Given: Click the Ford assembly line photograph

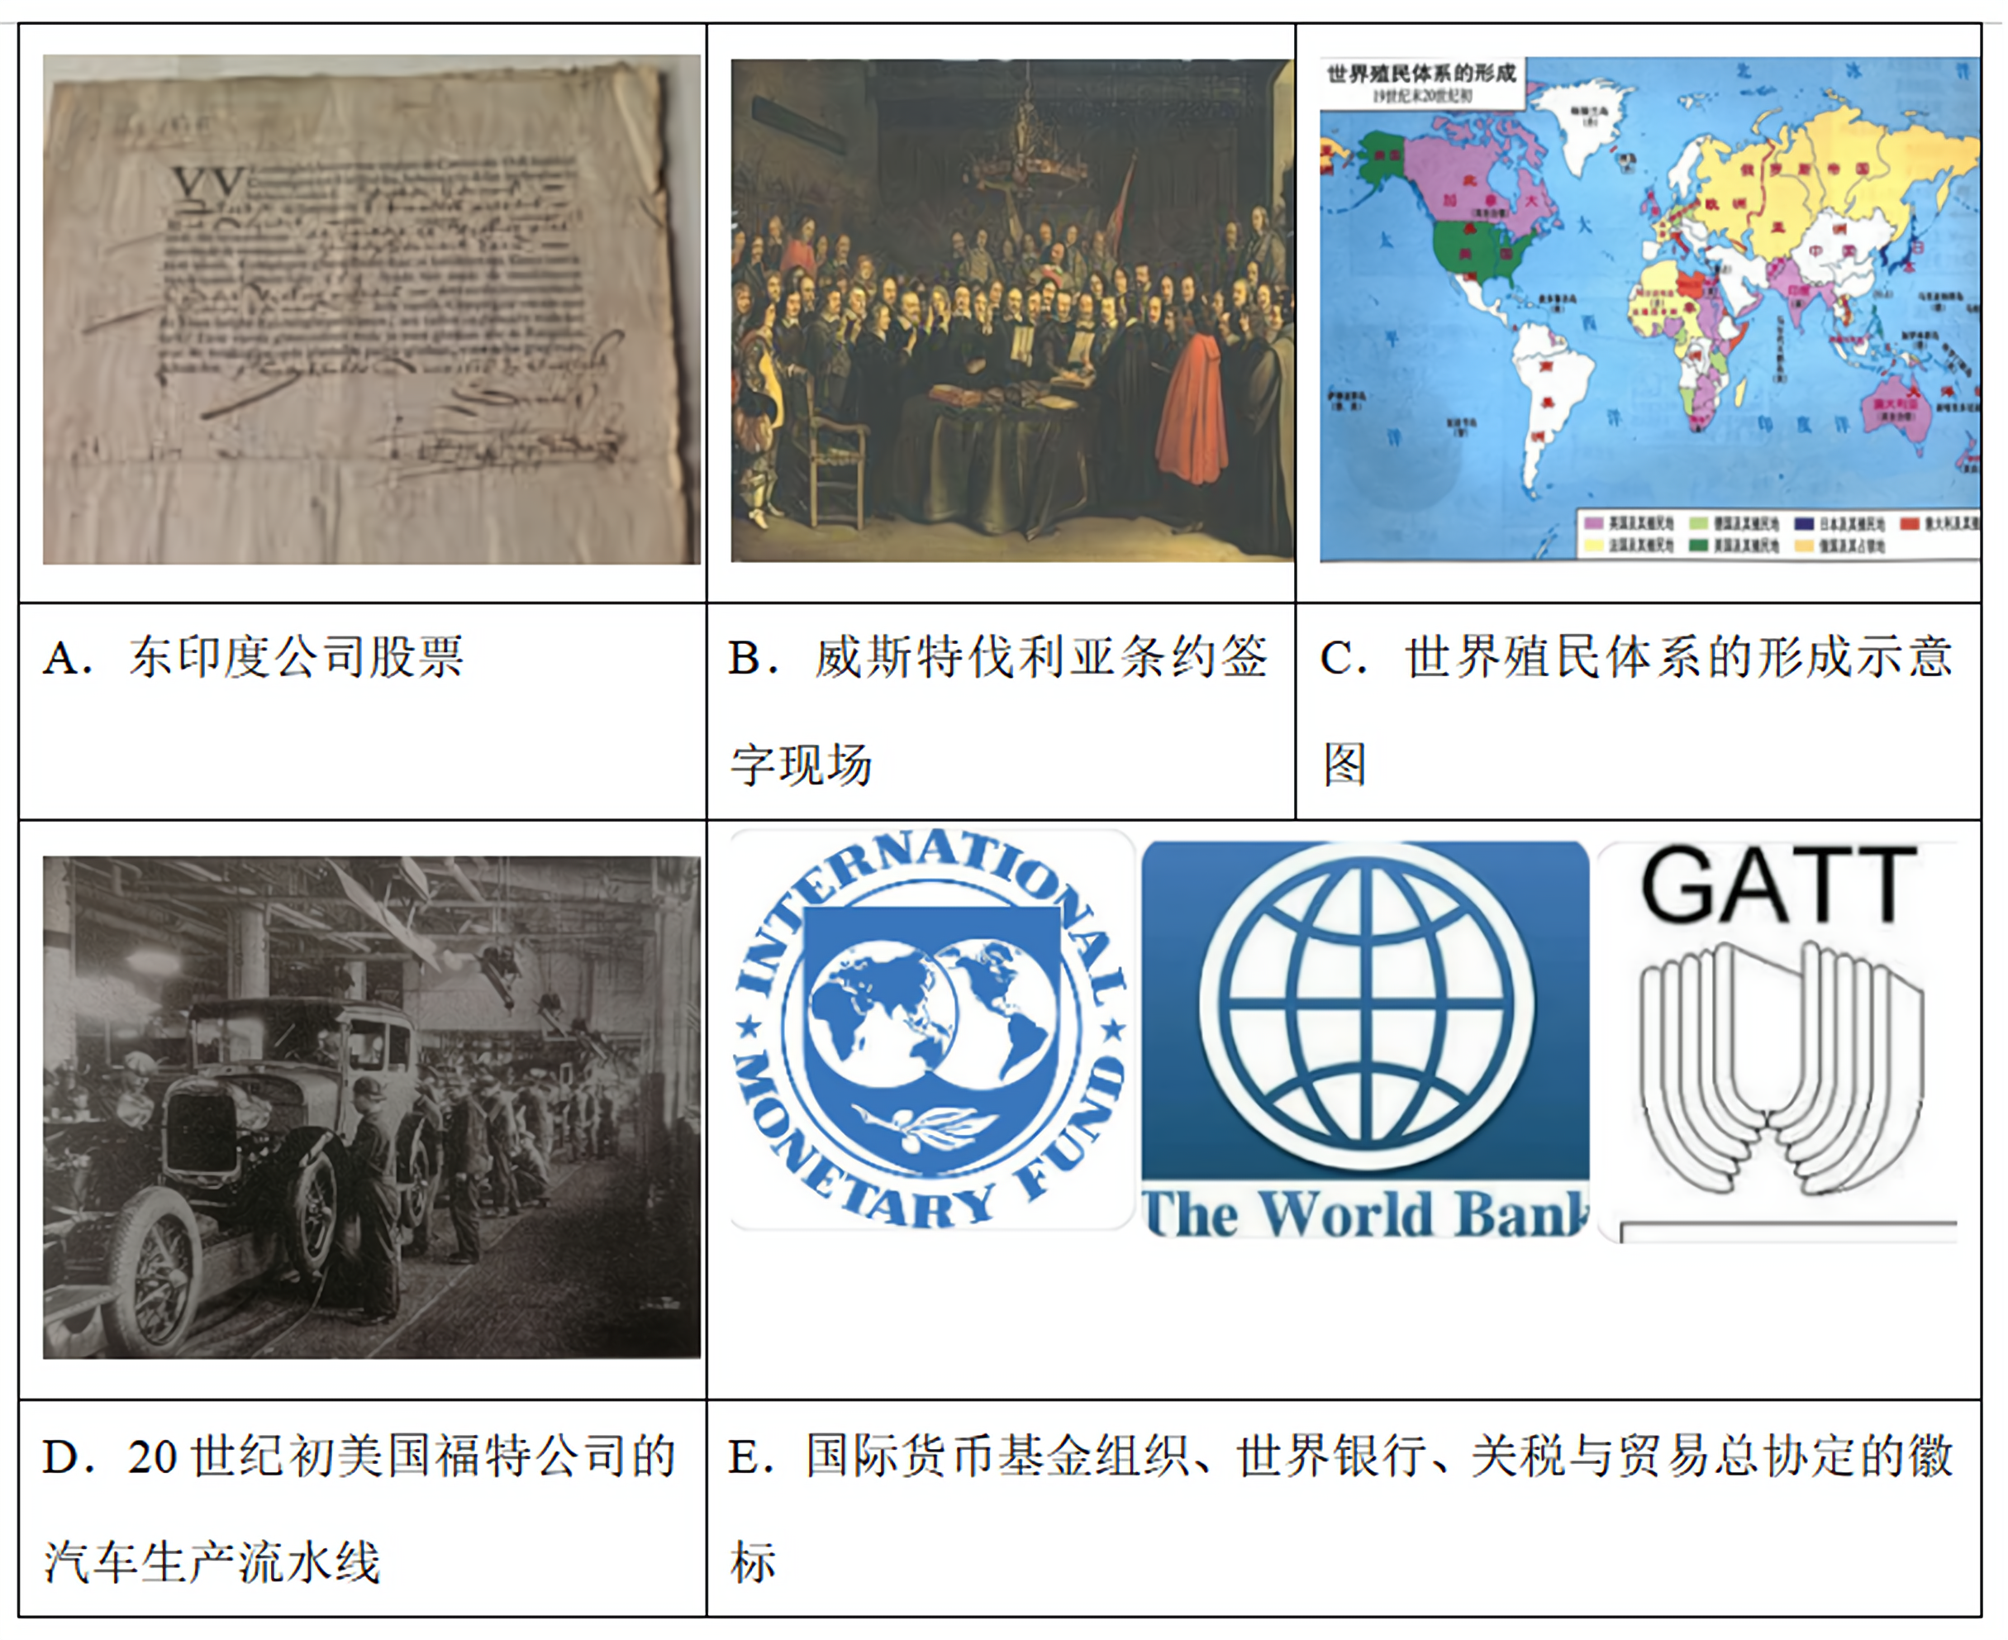Looking at the screenshot, I should coord(371,1107).
